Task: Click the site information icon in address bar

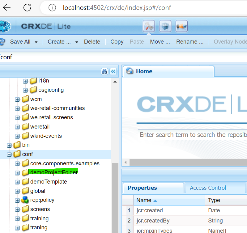Action: tap(52, 7)
